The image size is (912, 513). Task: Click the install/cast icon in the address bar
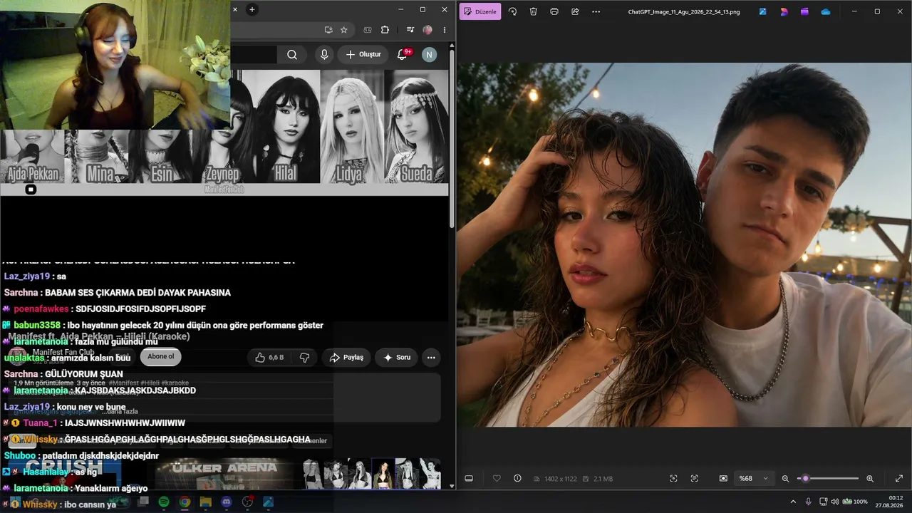click(x=328, y=30)
